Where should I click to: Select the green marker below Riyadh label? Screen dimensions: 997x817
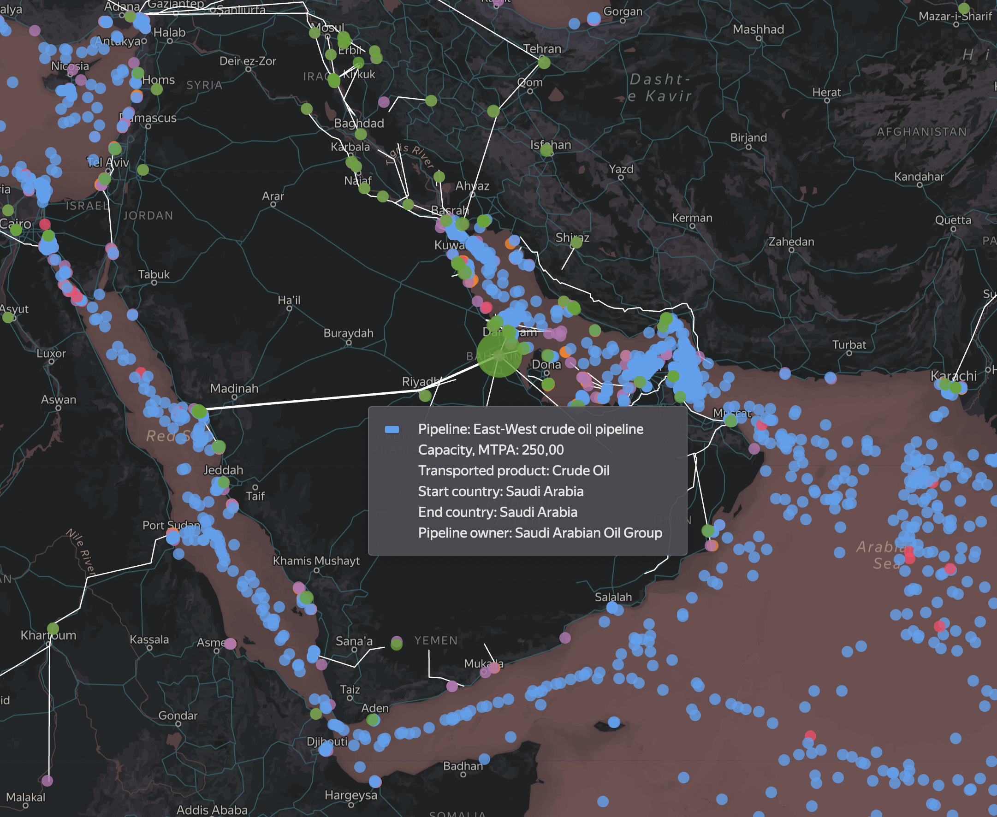(x=425, y=396)
